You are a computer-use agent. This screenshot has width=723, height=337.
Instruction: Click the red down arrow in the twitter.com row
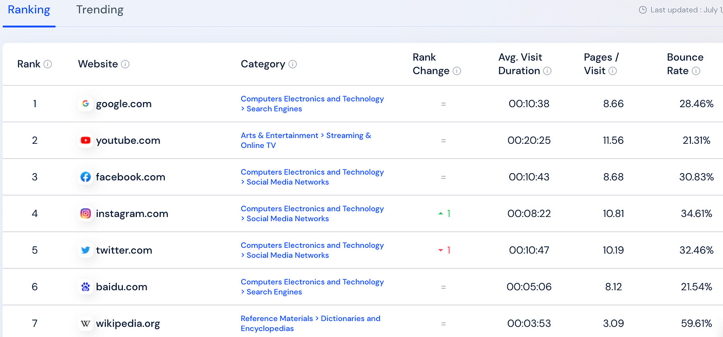click(441, 250)
